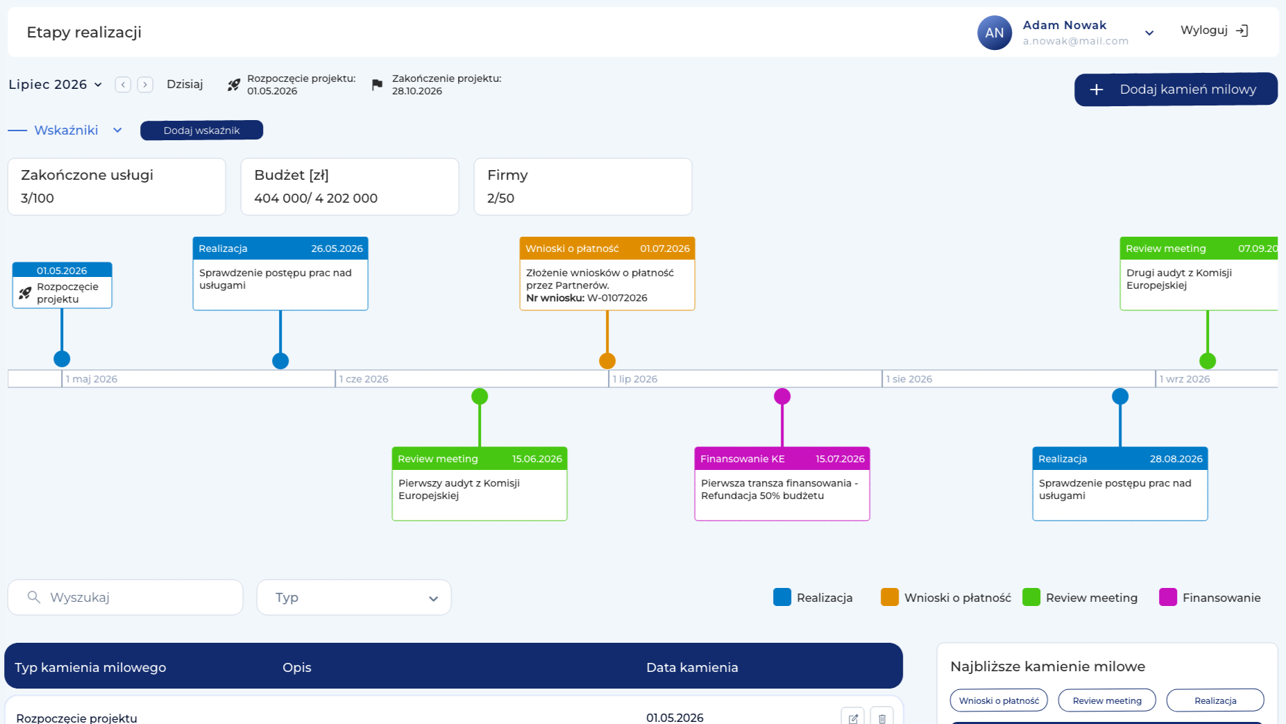The width and height of the screenshot is (1286, 724).
Task: Click the blue timeline dot for 01.05.2026
Action: [62, 359]
